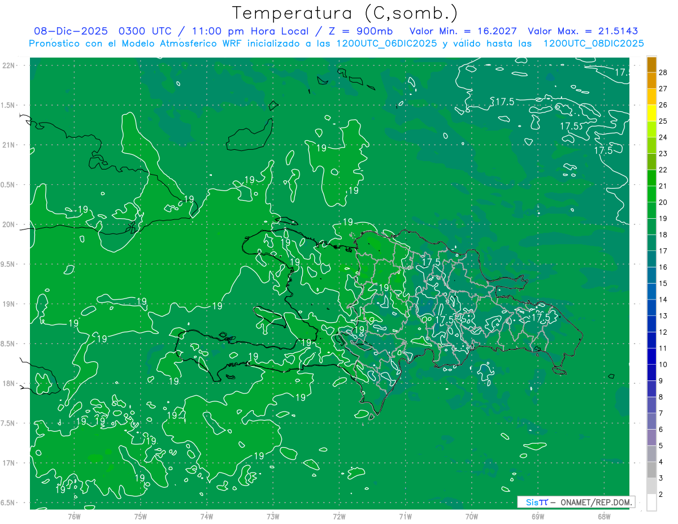Click the 2 label on the color scale
Screen dimensions: 678x524
coord(662,495)
